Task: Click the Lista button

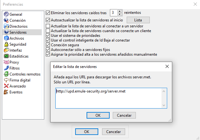Action: 138,20
